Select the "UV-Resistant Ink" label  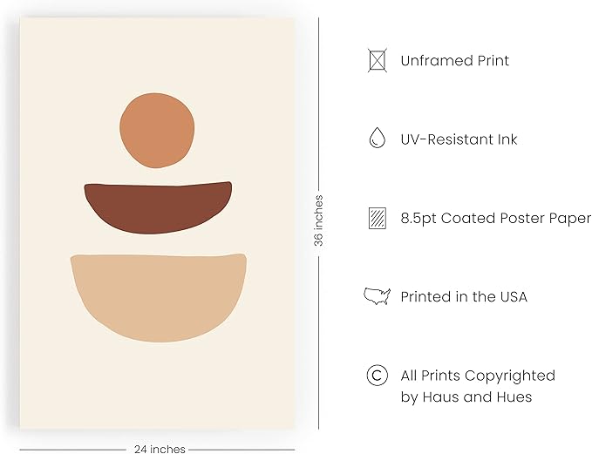459,139
